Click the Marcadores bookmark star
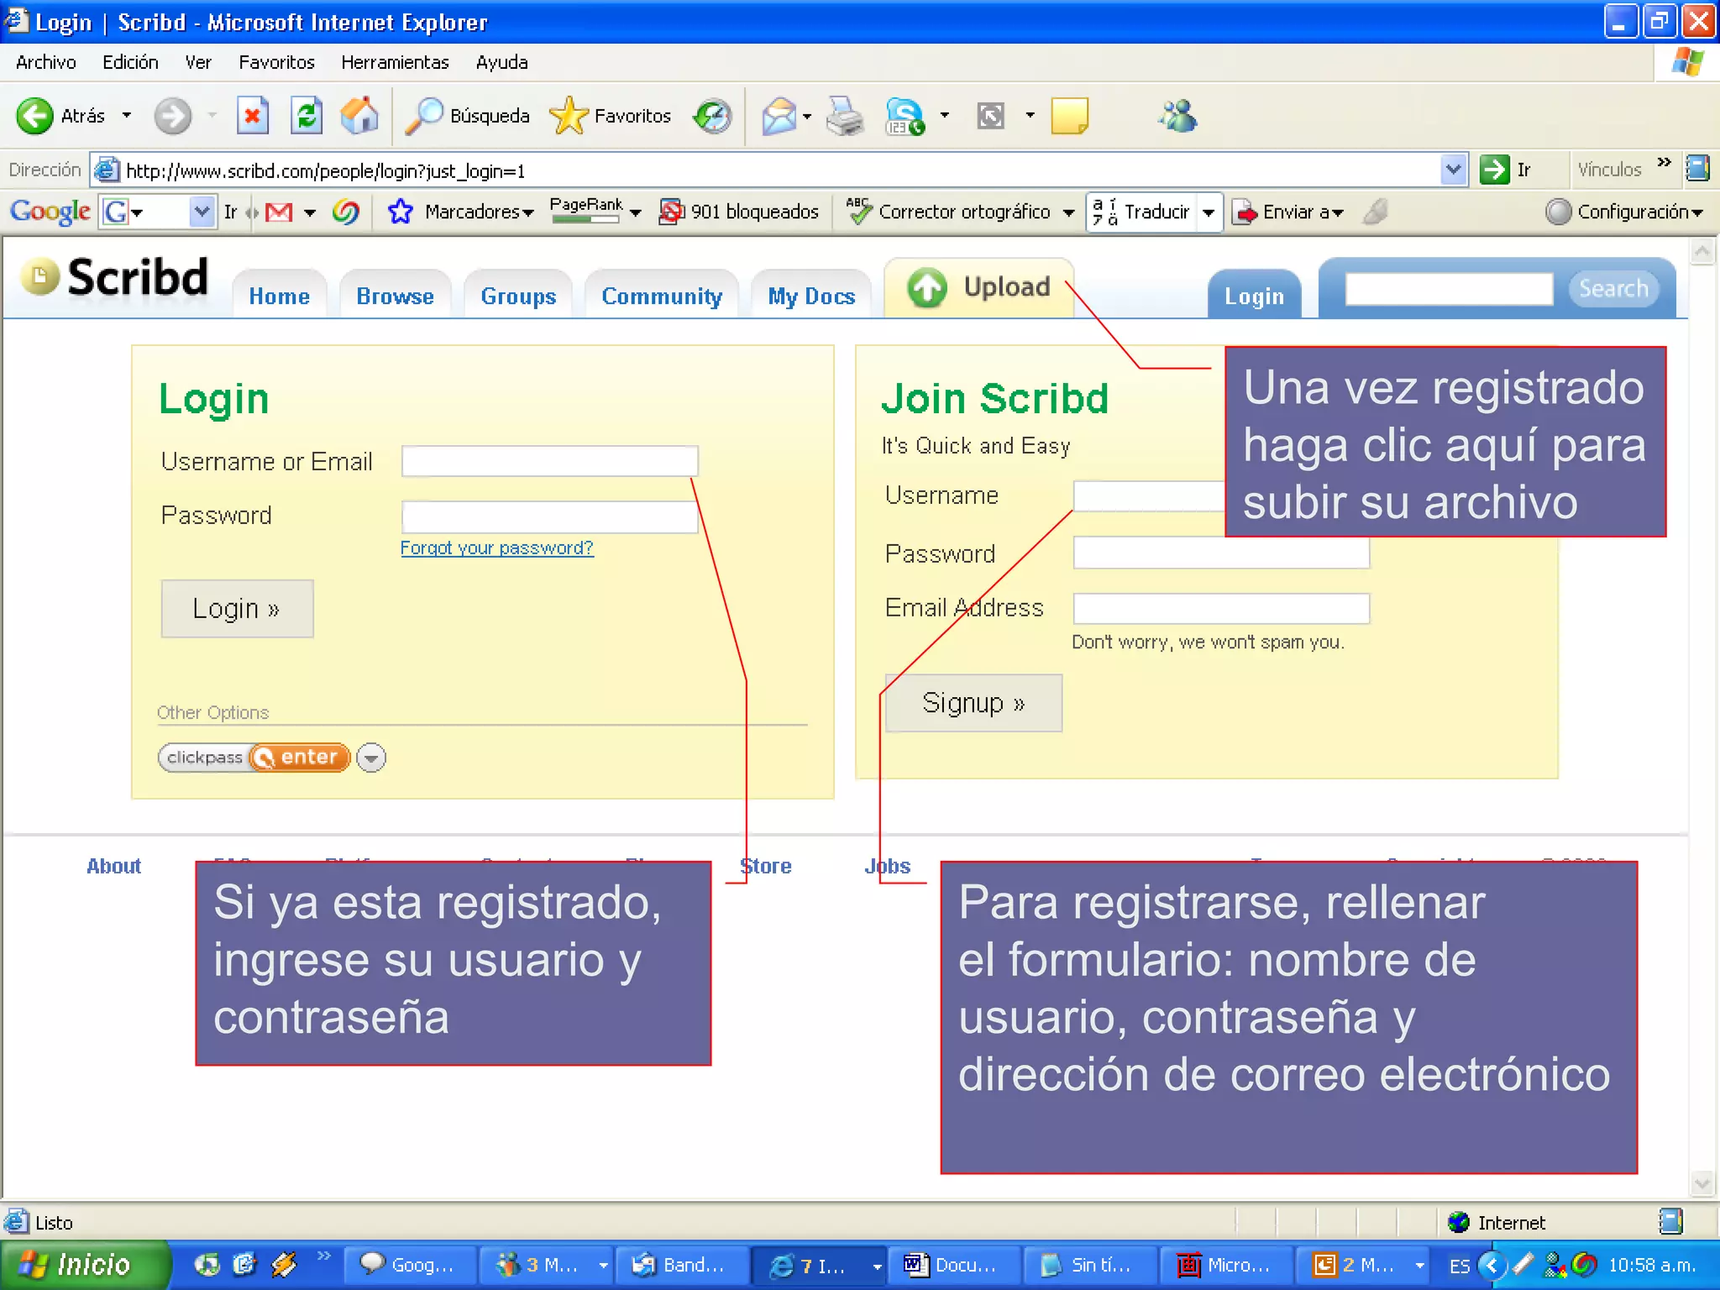Screen dimensions: 1720x1290 point(401,212)
